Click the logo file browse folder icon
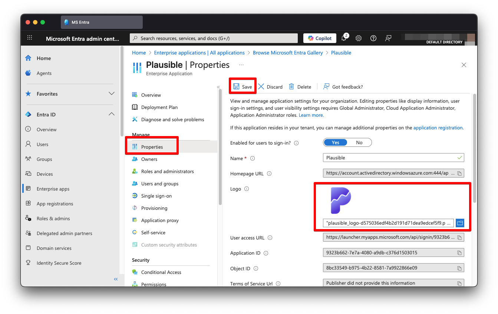498x314 pixels. pyautogui.click(x=460, y=223)
